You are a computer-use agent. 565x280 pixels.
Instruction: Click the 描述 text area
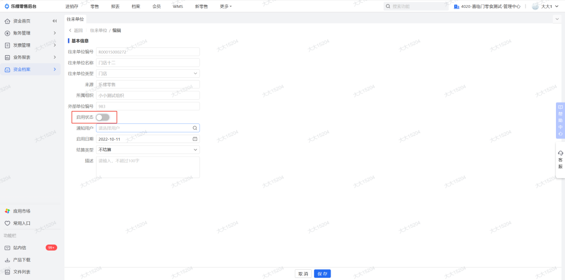click(x=147, y=167)
